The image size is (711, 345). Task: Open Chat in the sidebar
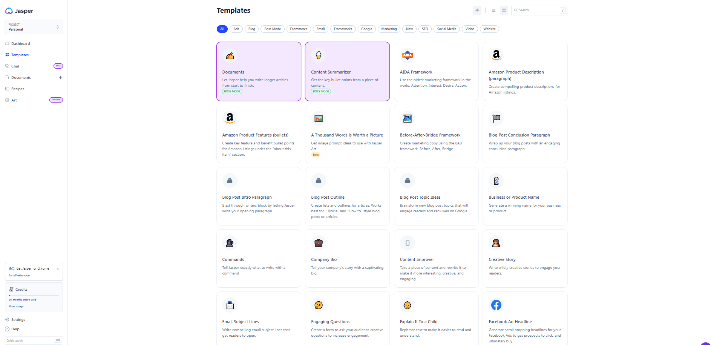(x=15, y=66)
